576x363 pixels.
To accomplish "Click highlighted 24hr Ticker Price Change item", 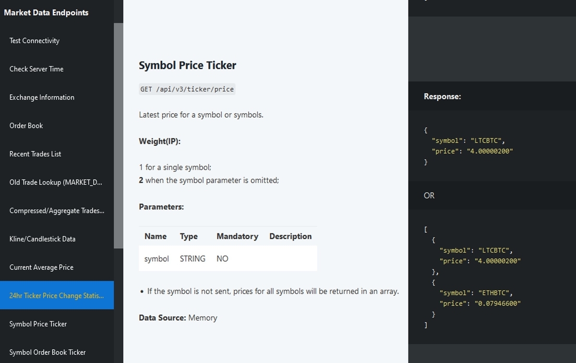I will [x=57, y=296].
